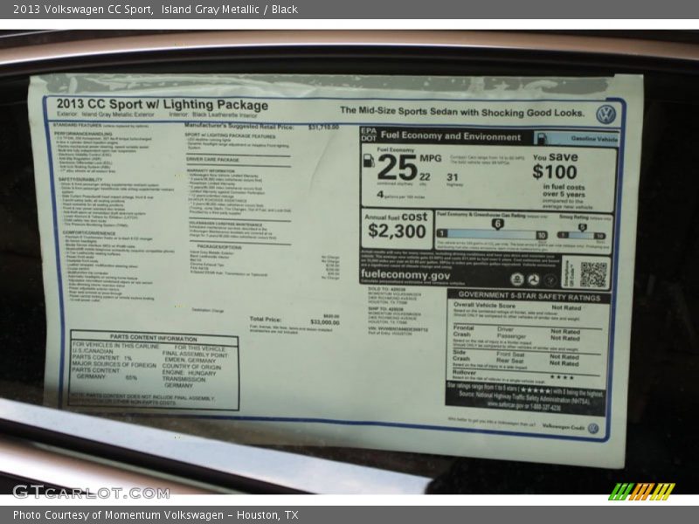Click the large combined '25' MPG figure

(398, 168)
